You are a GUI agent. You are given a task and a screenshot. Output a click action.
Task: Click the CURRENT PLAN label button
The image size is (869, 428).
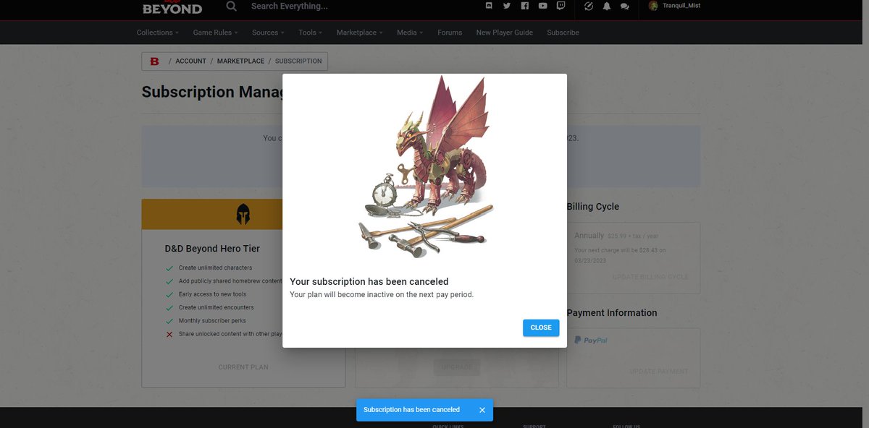(243, 367)
